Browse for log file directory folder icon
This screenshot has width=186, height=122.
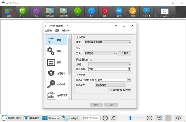click(129, 80)
